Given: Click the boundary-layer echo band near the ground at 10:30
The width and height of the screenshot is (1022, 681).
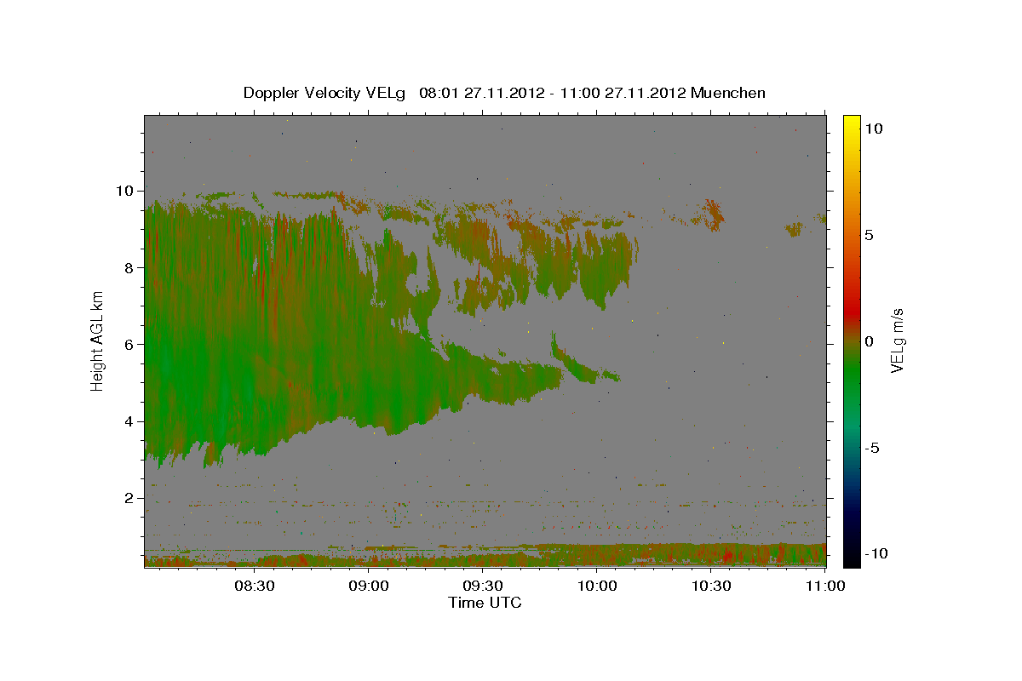Looking at the screenshot, I should coord(710,554).
